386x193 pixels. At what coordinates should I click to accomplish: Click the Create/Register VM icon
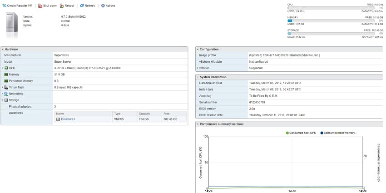pos(4,5)
